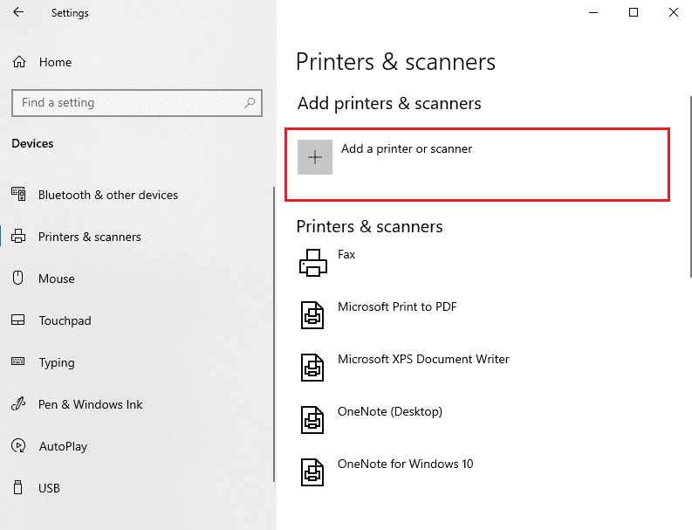Maximize the Settings window
This screenshot has width=692, height=530.
pos(634,12)
